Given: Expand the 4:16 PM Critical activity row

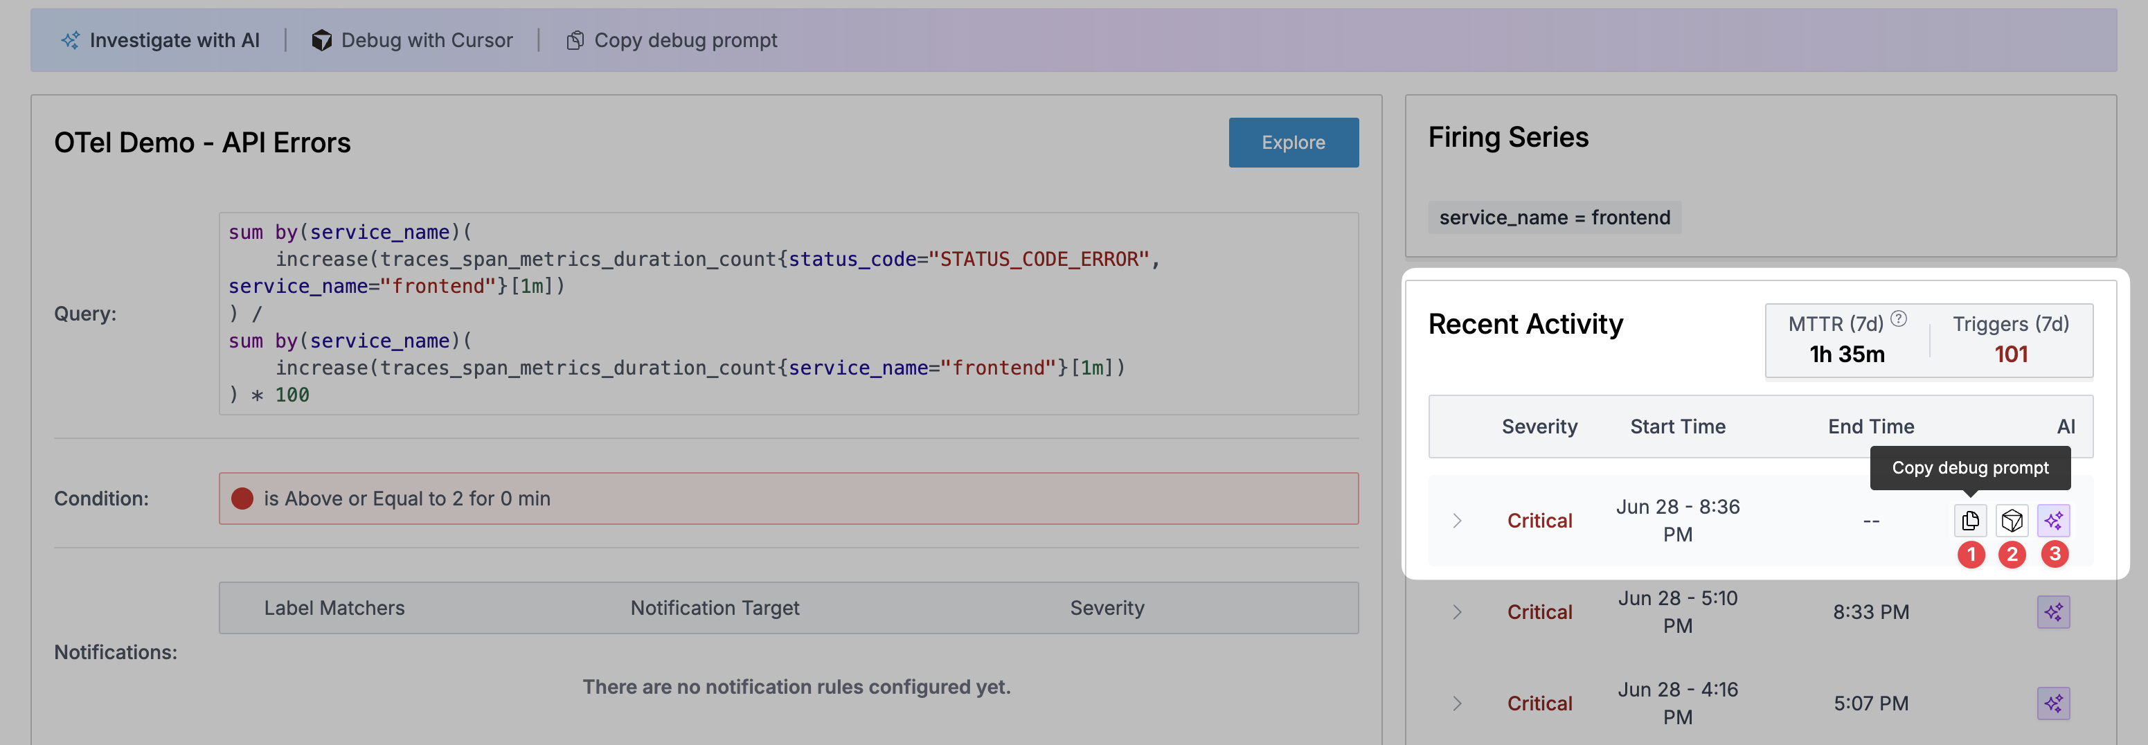Looking at the screenshot, I should pos(1457,703).
